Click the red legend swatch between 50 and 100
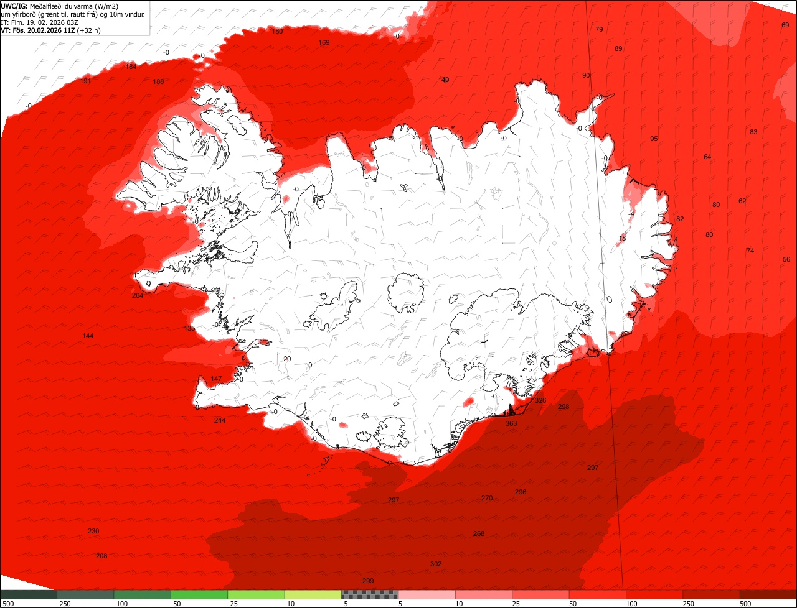 pos(598,594)
